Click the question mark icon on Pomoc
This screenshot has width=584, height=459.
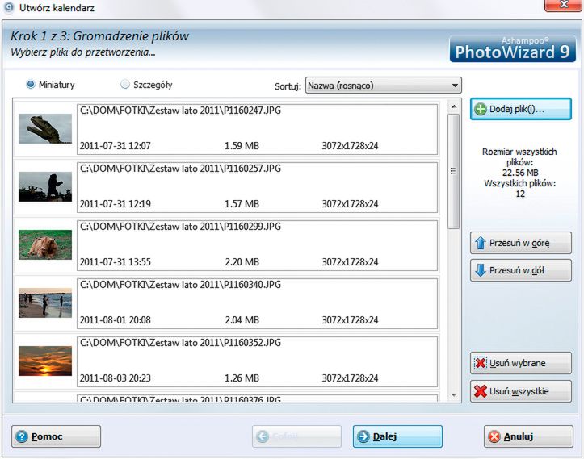pos(22,436)
